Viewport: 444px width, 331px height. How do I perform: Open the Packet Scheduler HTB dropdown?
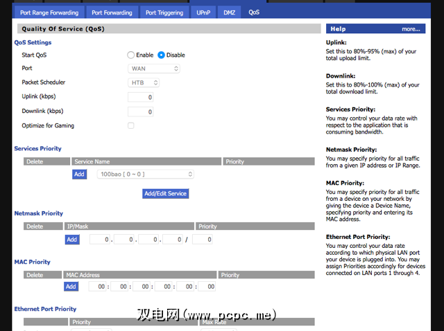[144, 83]
